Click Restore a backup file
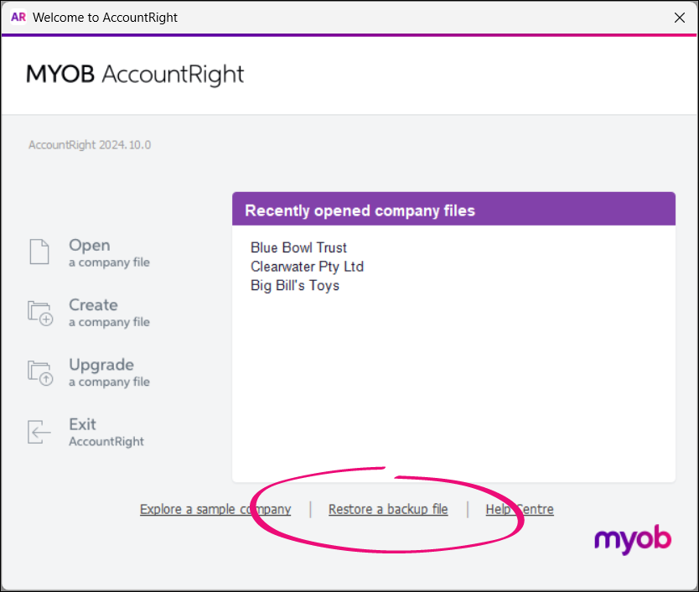Screen dimensions: 699x592 pyautogui.click(x=388, y=509)
